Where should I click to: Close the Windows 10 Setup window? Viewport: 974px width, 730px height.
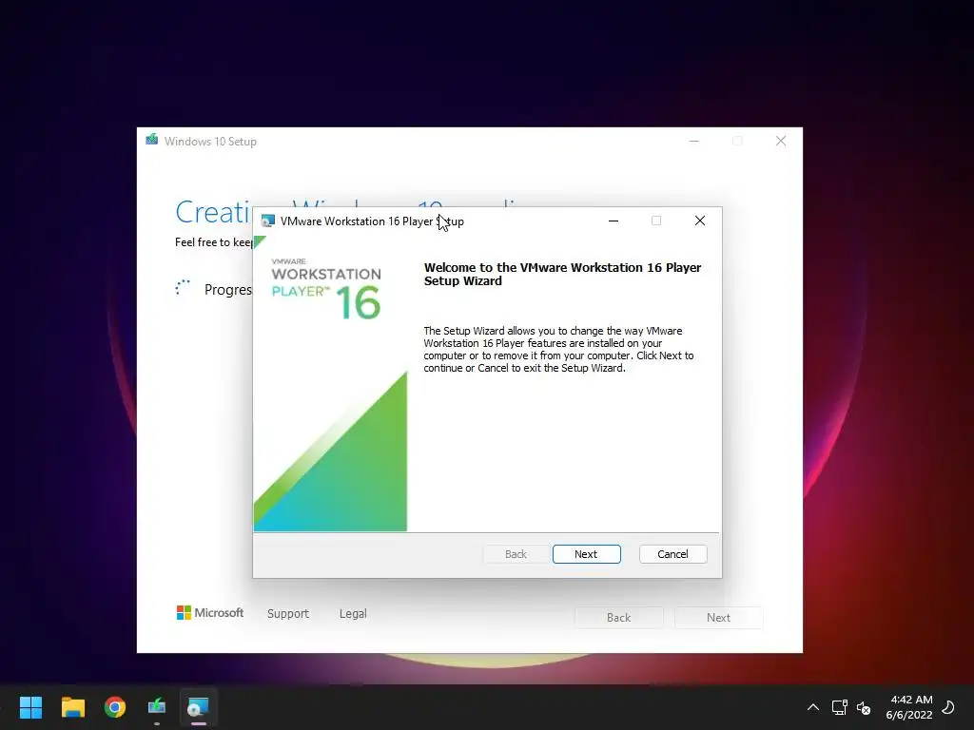[781, 141]
